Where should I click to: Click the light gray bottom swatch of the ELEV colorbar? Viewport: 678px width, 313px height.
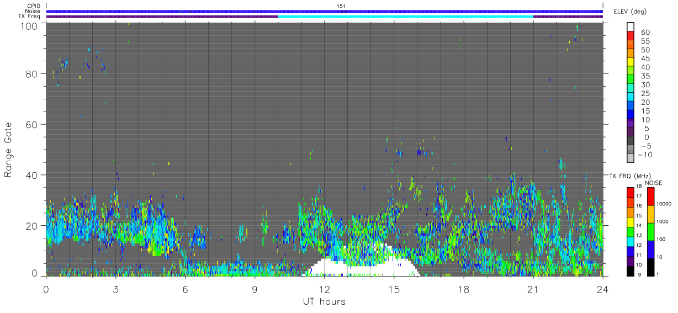point(631,158)
